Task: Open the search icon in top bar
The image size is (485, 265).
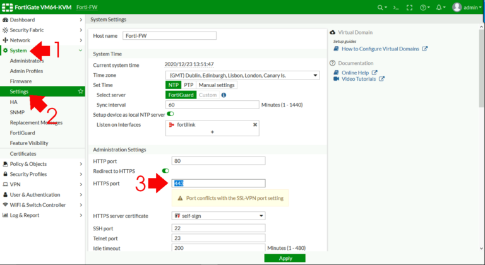Action: (382, 8)
